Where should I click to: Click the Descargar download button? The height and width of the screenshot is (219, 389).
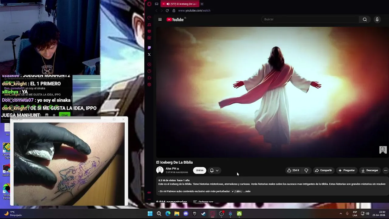click(x=370, y=170)
